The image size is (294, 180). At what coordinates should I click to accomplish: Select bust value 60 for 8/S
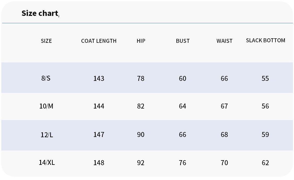tap(182, 79)
